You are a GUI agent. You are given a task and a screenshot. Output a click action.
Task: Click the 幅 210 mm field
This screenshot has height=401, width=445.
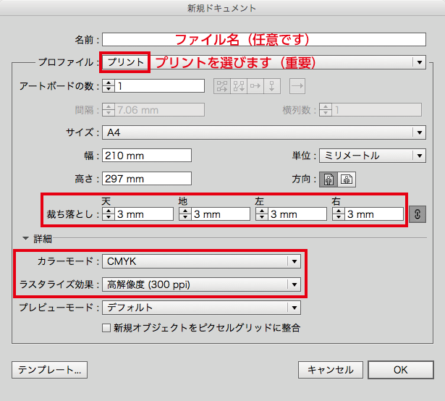[x=147, y=156]
